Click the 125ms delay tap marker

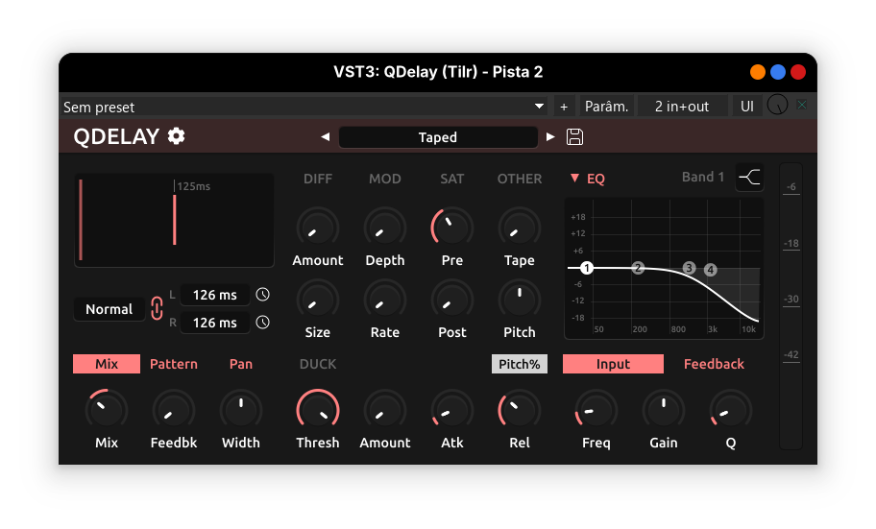[x=174, y=219]
